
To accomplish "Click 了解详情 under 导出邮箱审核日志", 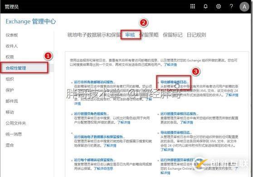I will (x=232, y=95).
